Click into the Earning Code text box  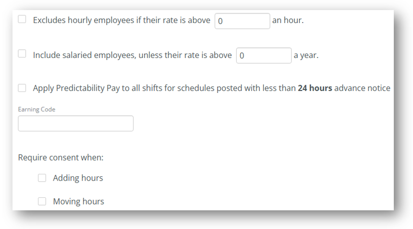[75, 124]
